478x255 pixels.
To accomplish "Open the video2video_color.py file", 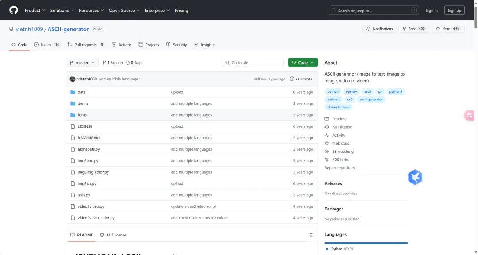I will coord(96,218).
